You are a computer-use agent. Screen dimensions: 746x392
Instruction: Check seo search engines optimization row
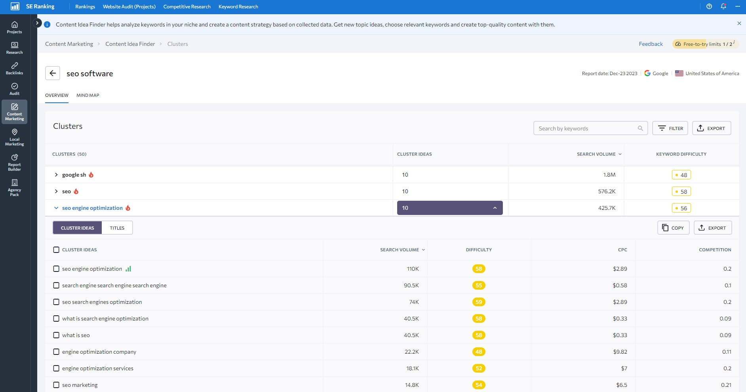(56, 302)
